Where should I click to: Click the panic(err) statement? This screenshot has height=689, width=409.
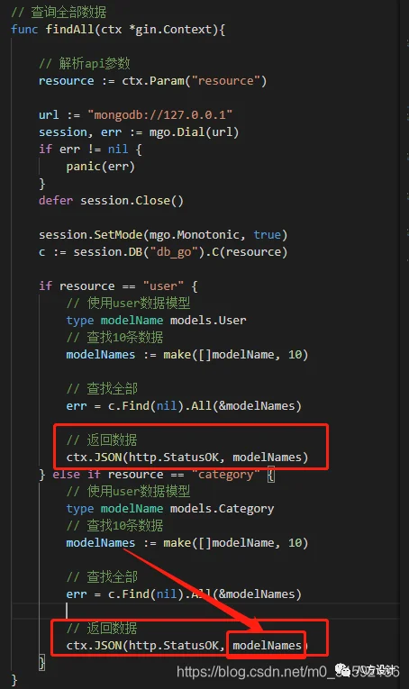pos(100,167)
